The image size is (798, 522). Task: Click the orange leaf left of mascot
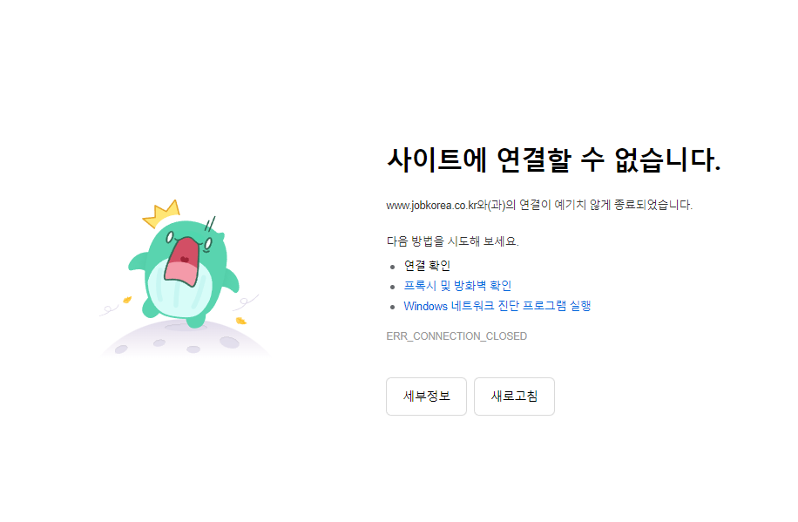coord(127,300)
